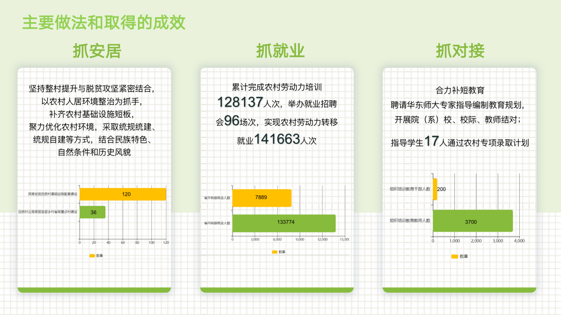Select the green bar valued 3700
Screen dimensions: 561x315
472,221
